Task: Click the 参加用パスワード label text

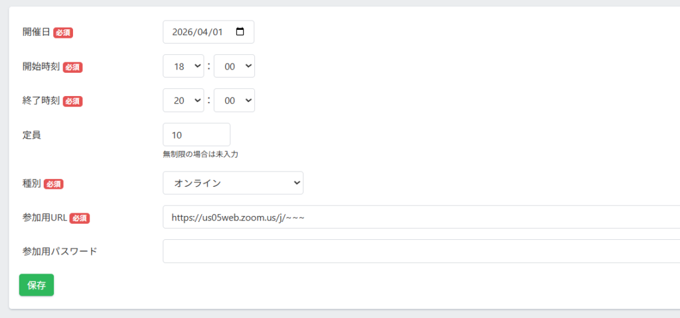Action: click(x=60, y=251)
